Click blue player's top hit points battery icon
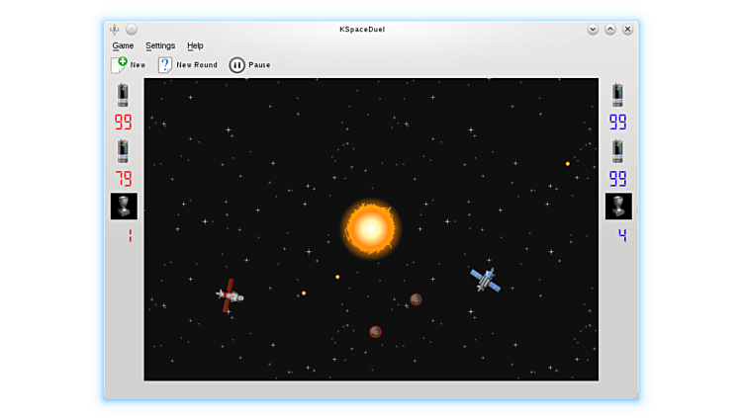 (617, 95)
